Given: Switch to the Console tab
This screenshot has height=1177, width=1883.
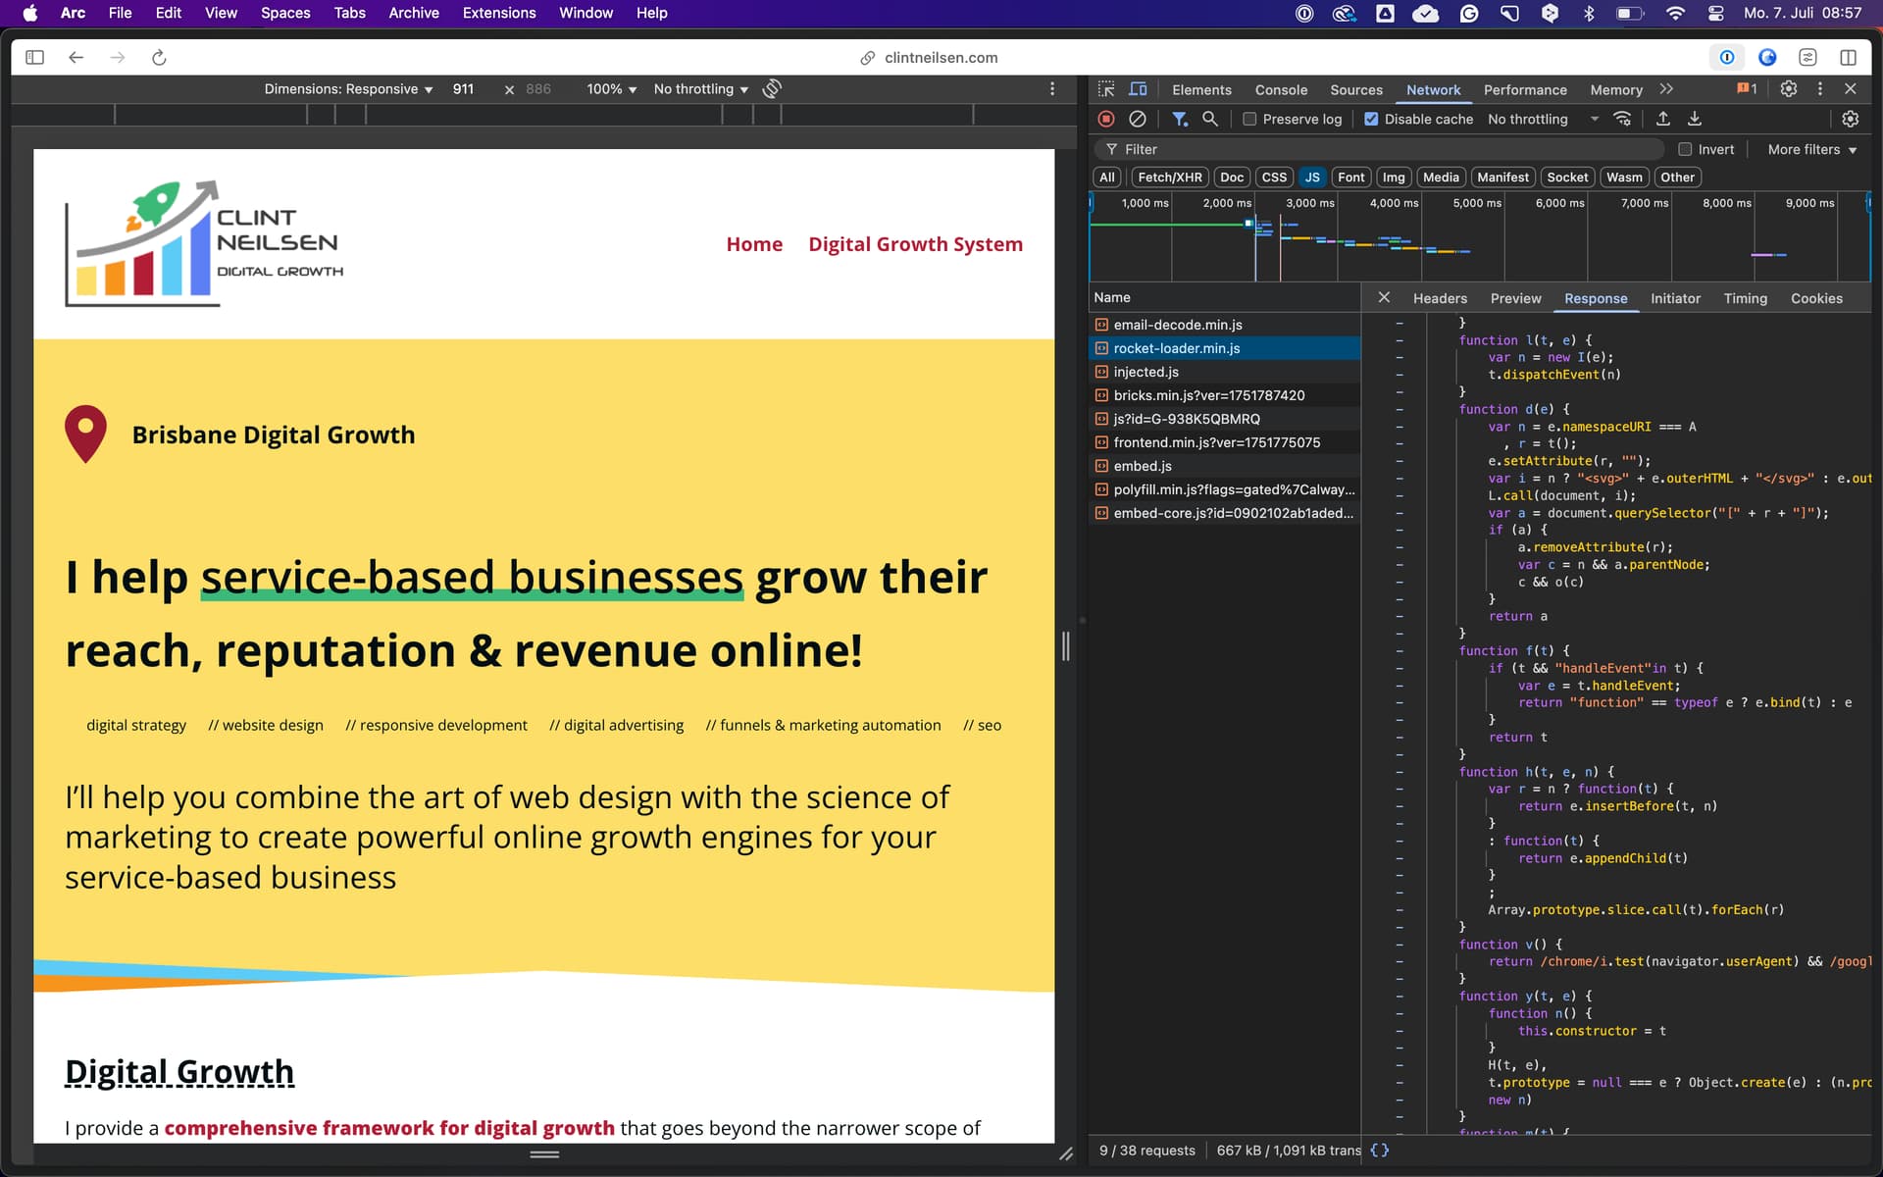Looking at the screenshot, I should point(1281,89).
